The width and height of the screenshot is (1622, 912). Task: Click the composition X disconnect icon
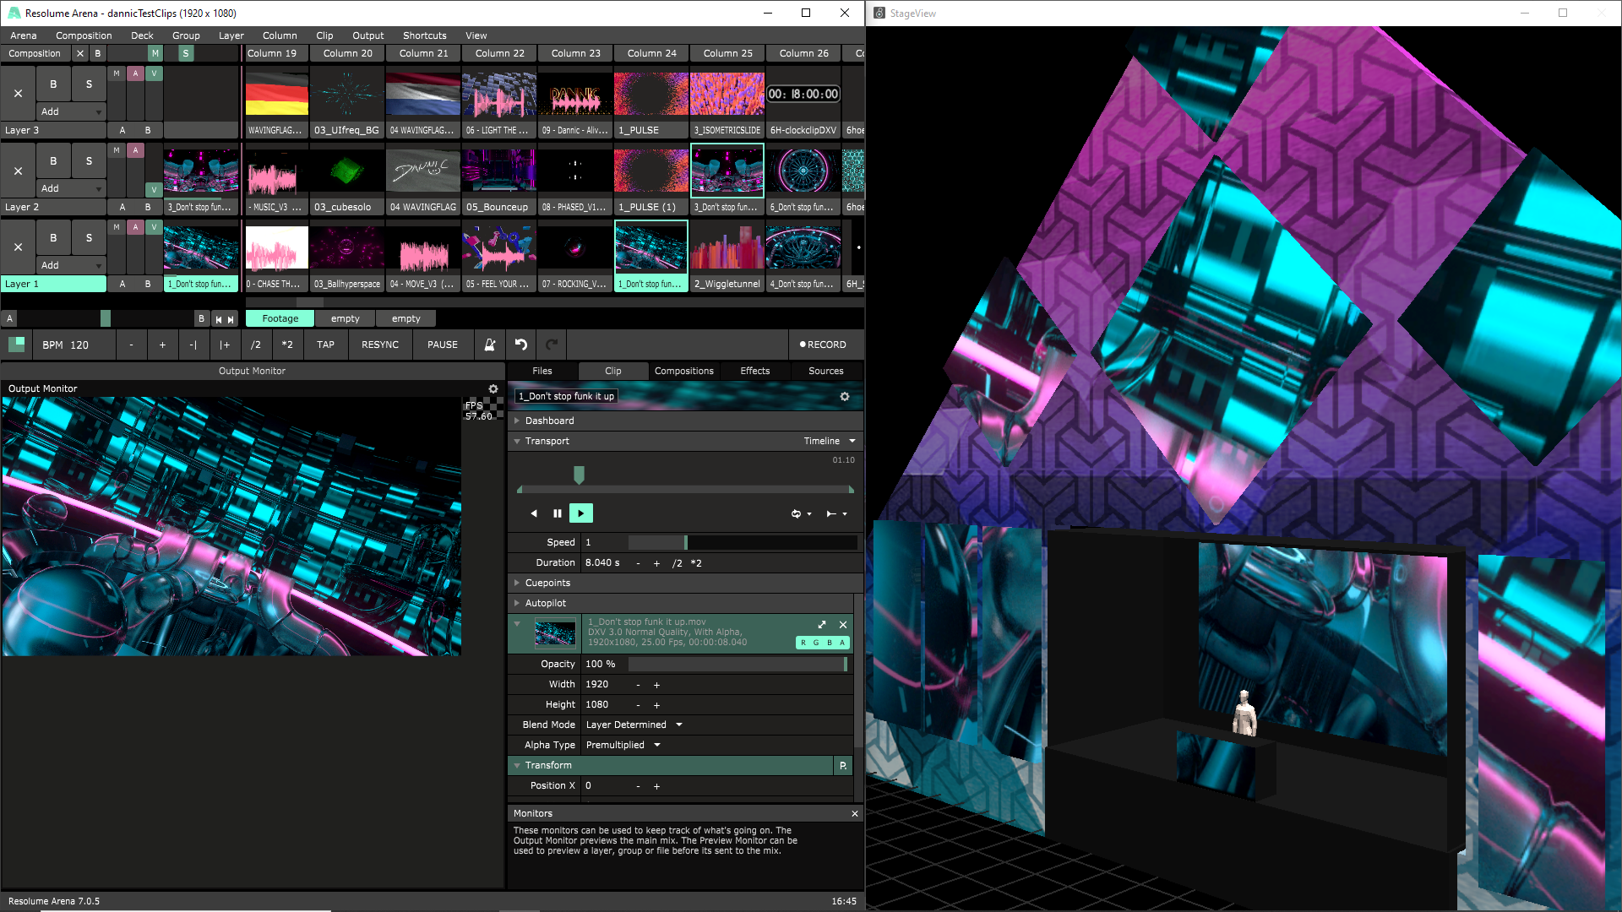[x=80, y=53]
